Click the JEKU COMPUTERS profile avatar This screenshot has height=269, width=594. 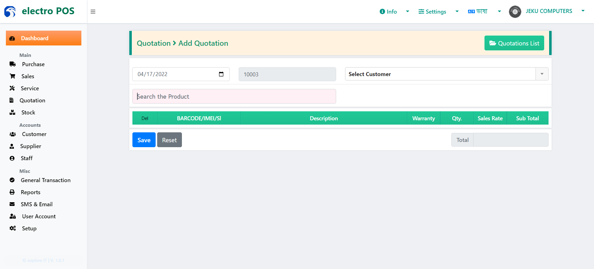click(x=515, y=12)
